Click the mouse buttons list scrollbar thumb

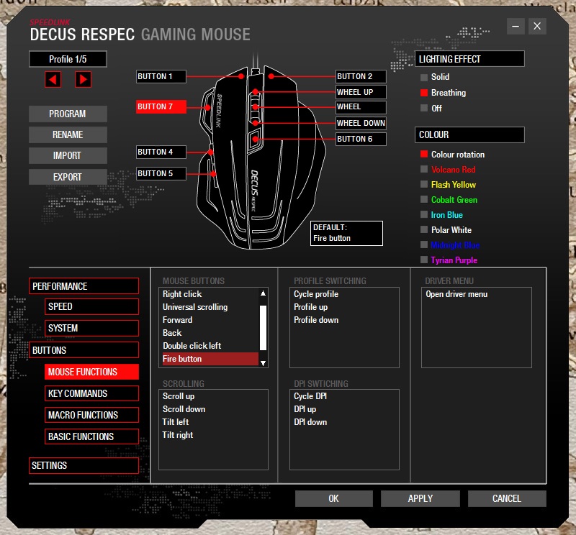click(263, 328)
